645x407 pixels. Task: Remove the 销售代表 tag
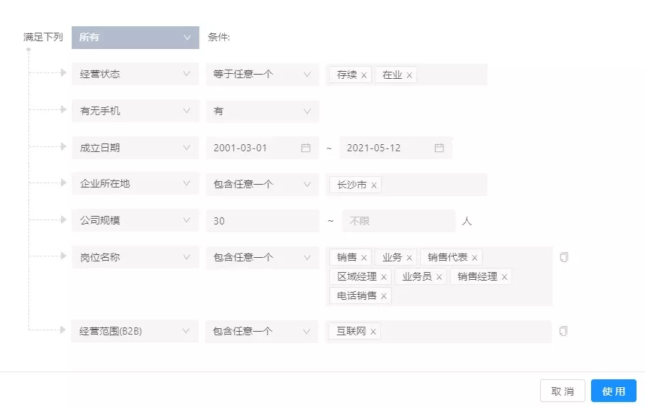pyautogui.click(x=474, y=258)
